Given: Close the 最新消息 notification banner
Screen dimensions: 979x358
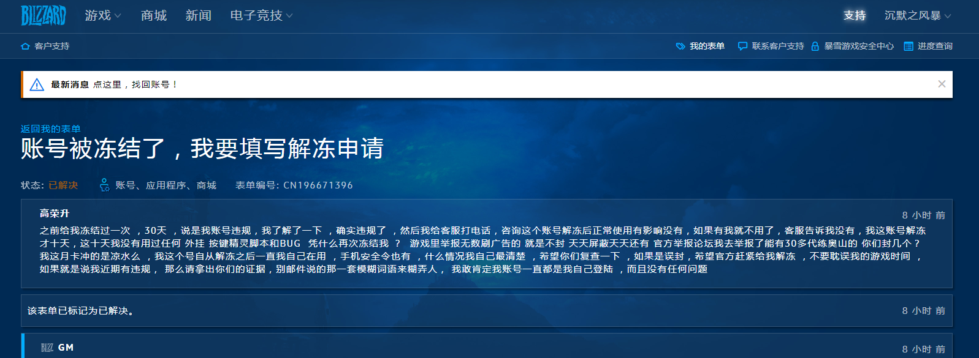Looking at the screenshot, I should [x=942, y=84].
